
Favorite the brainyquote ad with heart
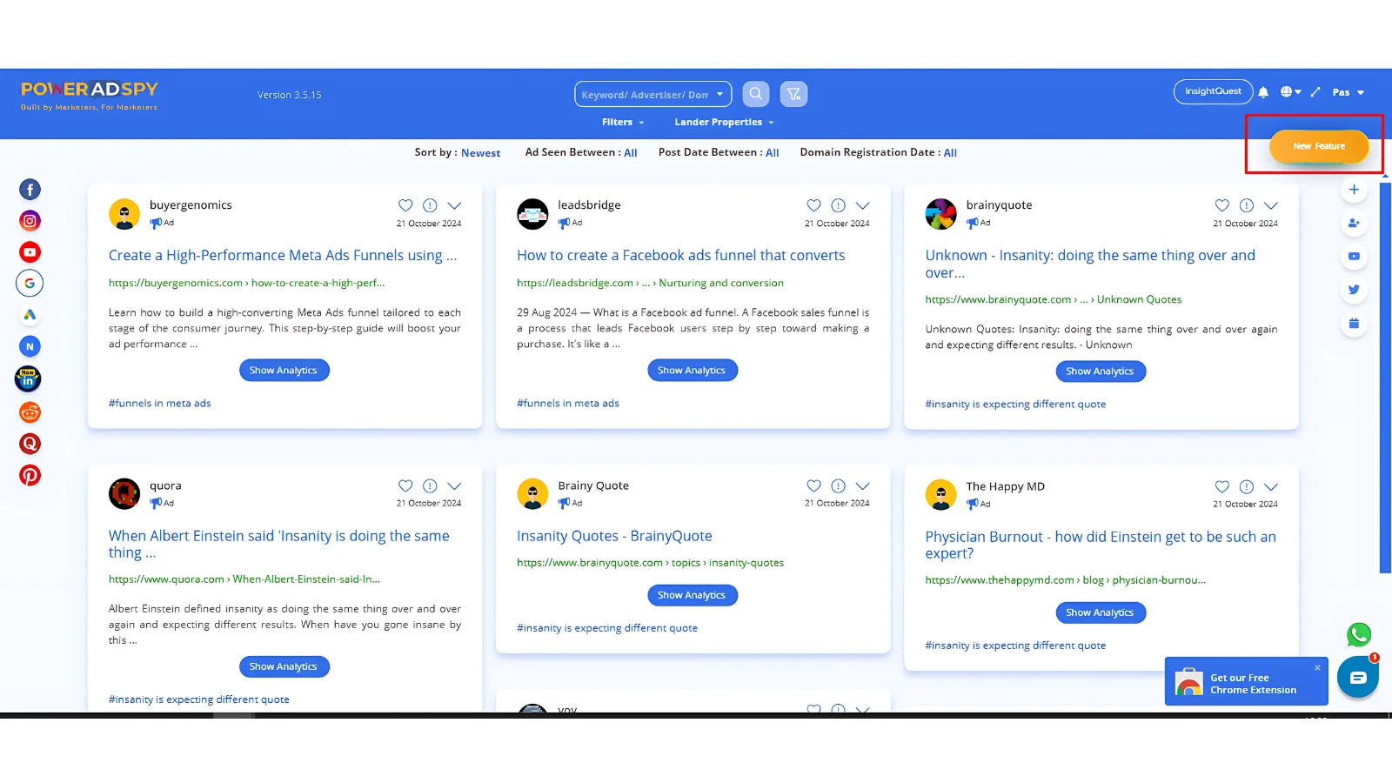tap(1222, 205)
